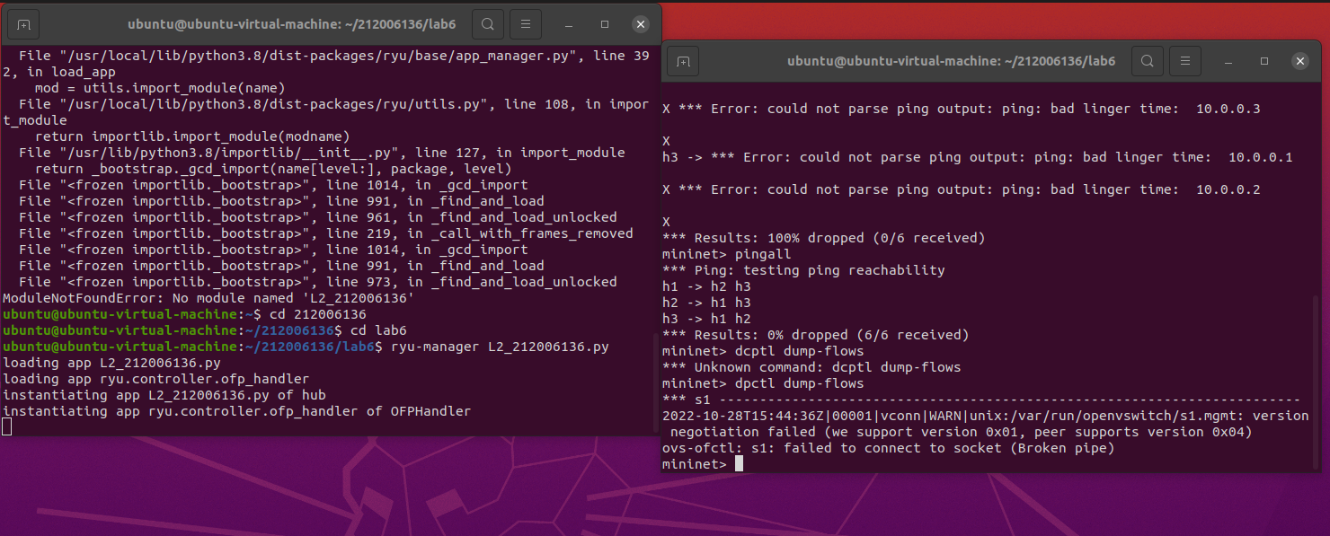Open the hamburger menu of the ryu-manager terminal

pos(526,24)
